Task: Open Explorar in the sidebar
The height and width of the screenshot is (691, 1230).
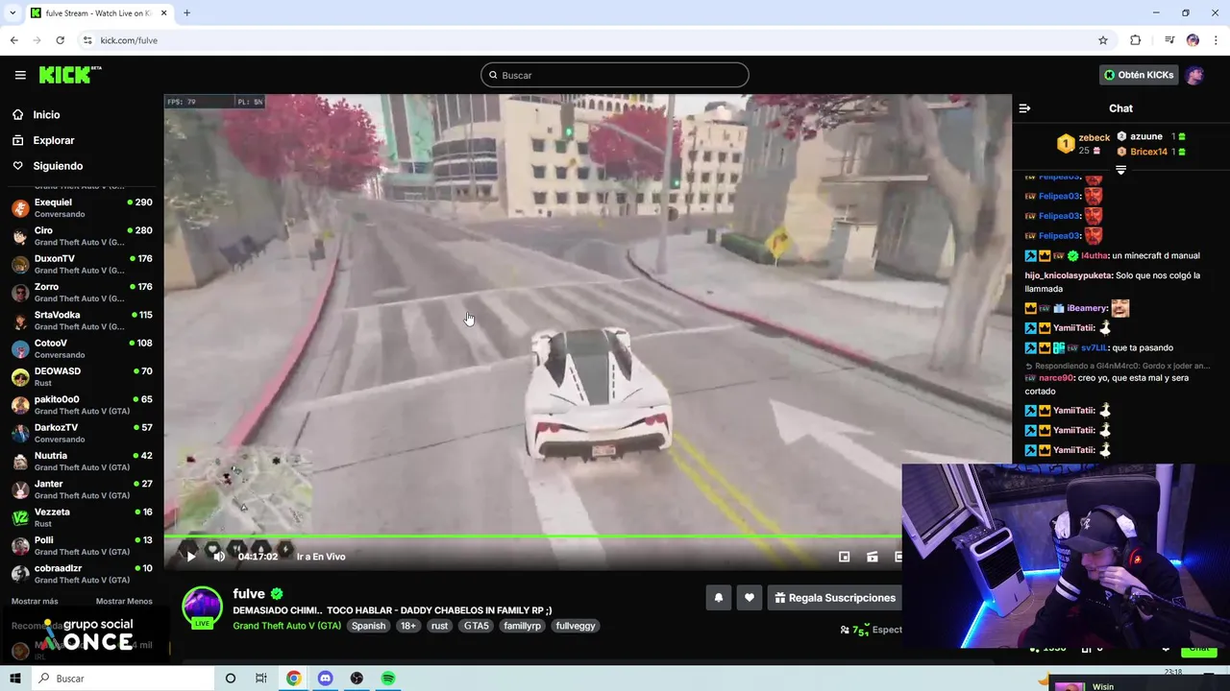Action: click(x=53, y=140)
